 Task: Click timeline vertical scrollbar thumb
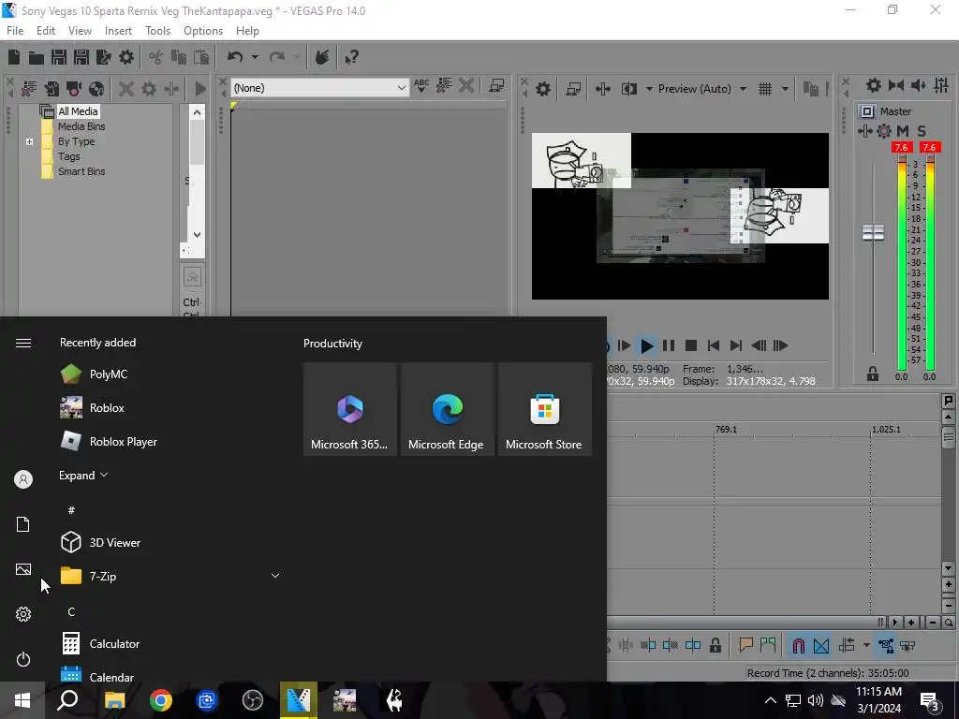pyautogui.click(x=949, y=436)
